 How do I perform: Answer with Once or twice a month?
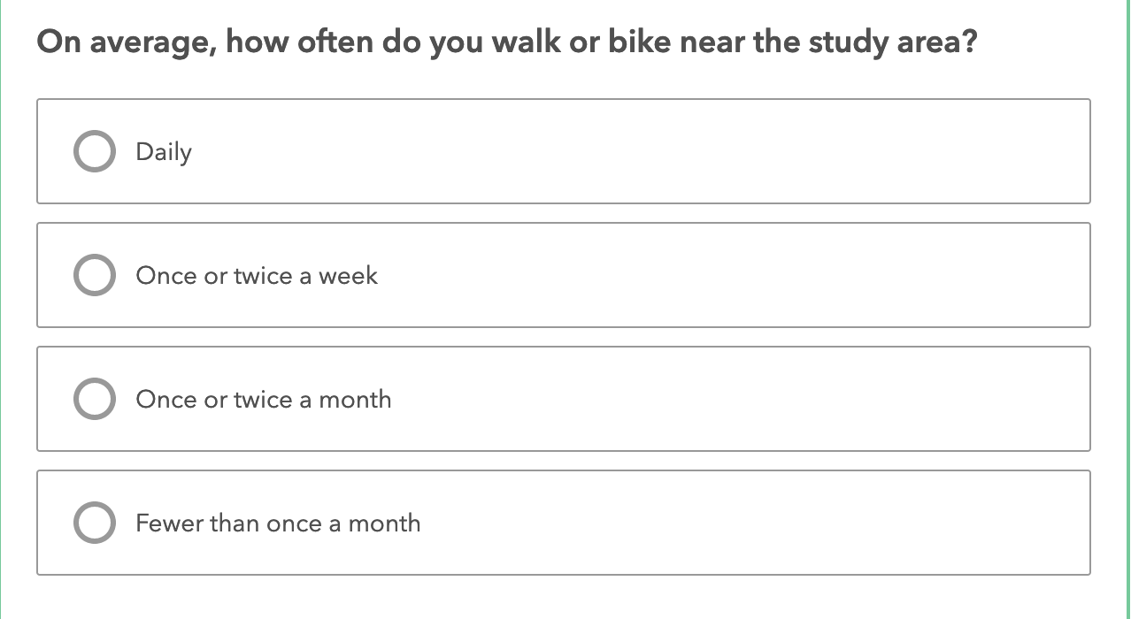coord(94,399)
